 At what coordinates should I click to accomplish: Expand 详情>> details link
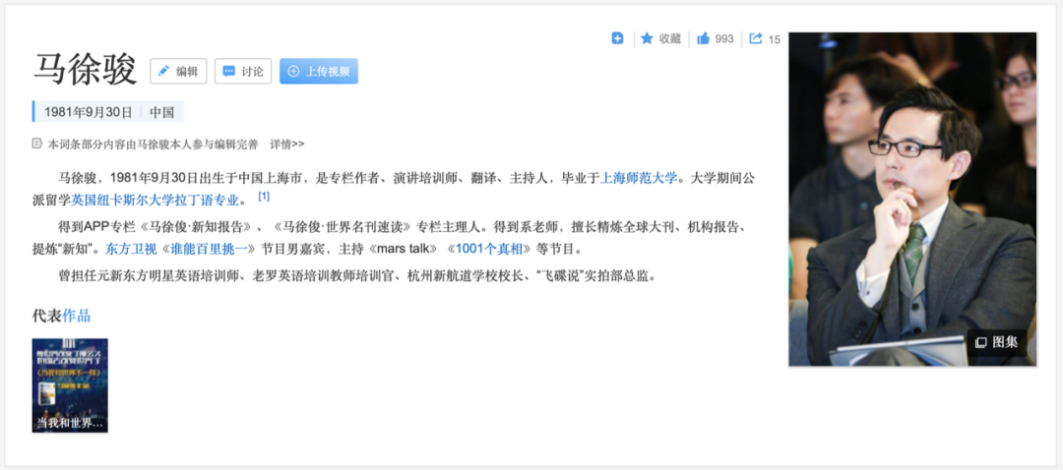pyautogui.click(x=287, y=144)
